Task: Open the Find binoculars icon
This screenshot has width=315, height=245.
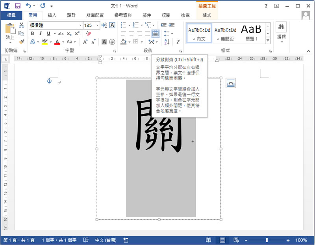Action: point(281,27)
